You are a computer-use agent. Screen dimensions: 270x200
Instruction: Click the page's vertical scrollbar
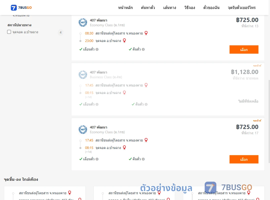[269, 121]
